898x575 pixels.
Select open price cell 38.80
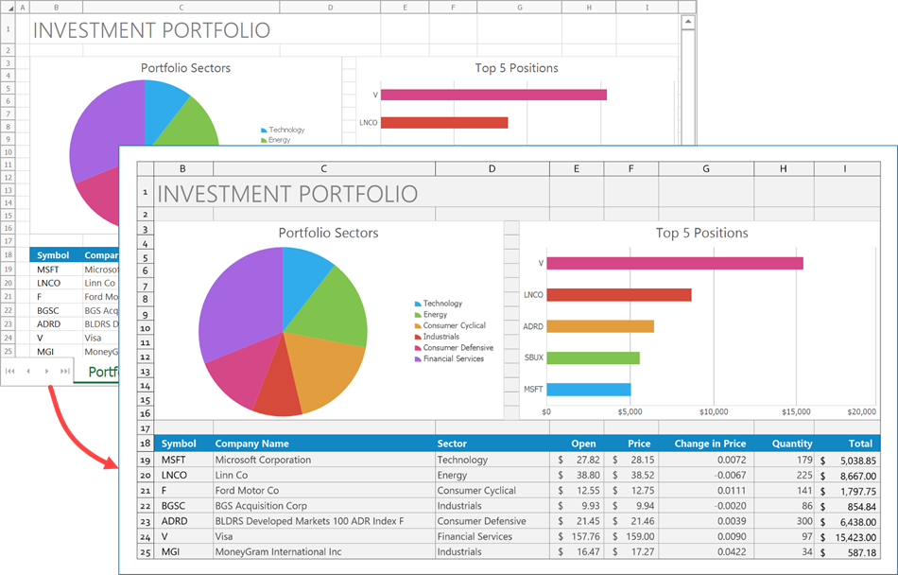coord(577,476)
